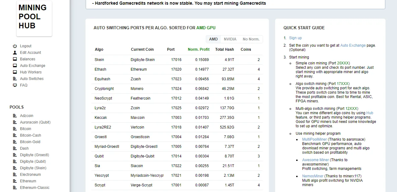The image size is (397, 192).
Task: Click the Algo column header
Action: pos(99,49)
